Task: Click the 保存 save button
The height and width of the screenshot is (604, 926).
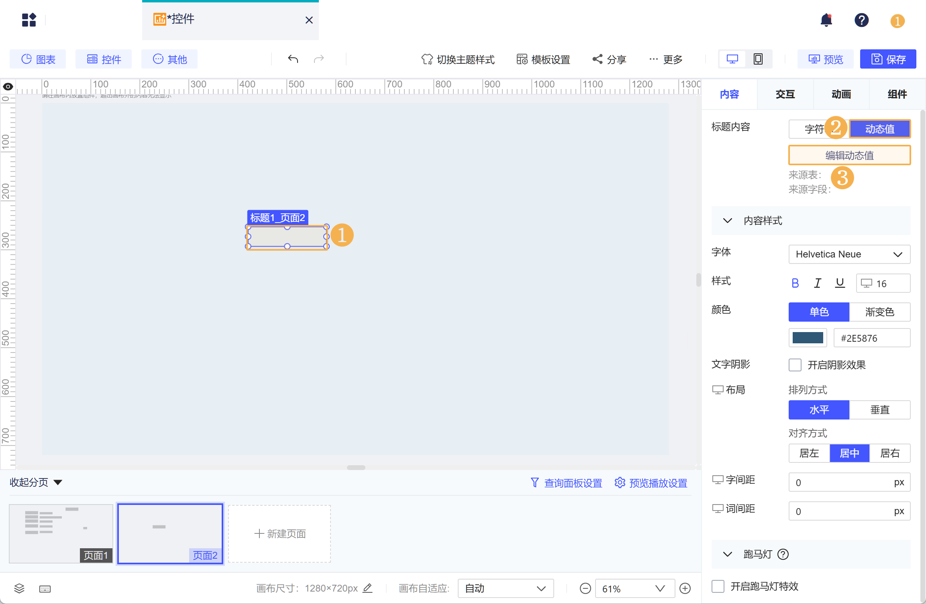Action: (888, 59)
